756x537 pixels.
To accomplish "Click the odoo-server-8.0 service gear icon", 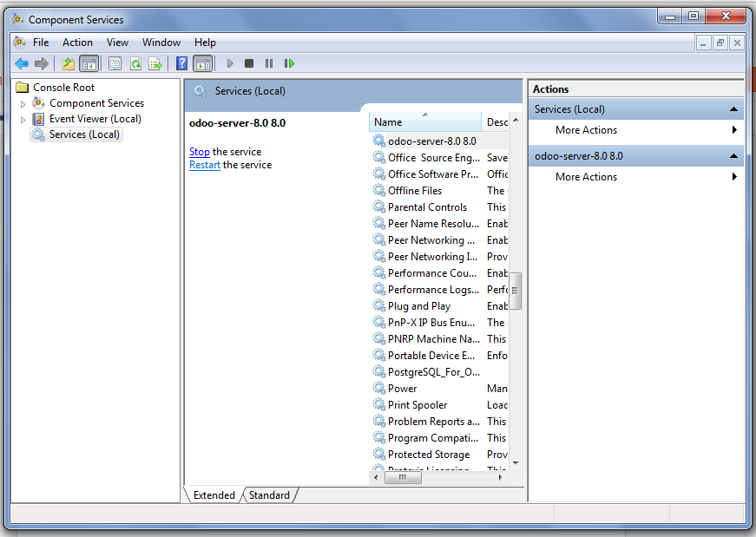I will tap(379, 141).
